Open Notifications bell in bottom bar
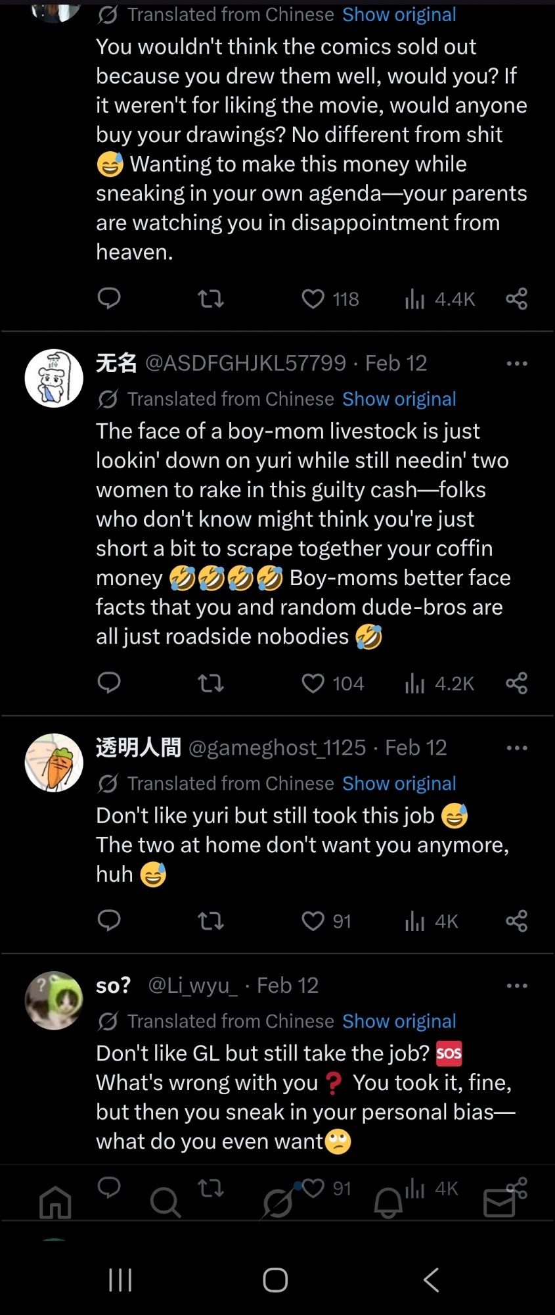 tap(388, 1203)
